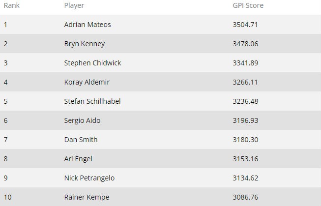Click the GPI Score column header
This screenshot has height=206, width=321.
248,5
